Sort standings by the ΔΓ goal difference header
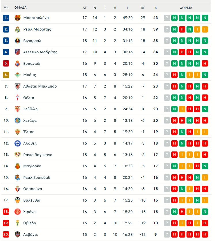Screen dimensions: 215x241 (143, 8)
